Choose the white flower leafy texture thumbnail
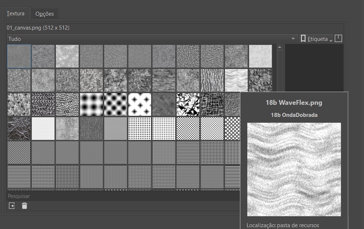Screen dimensions: 364x229 pyautogui.click(x=19, y=104)
